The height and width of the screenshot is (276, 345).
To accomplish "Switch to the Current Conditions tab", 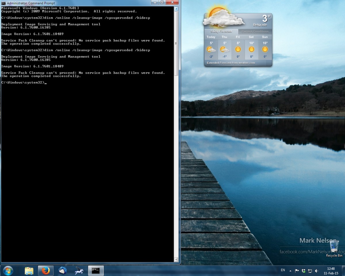I will 255,31.
